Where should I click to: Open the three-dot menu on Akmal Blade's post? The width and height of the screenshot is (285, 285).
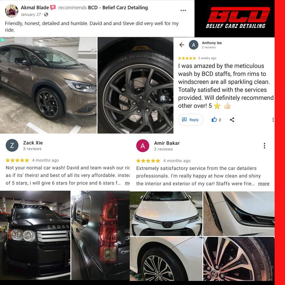click(x=183, y=10)
